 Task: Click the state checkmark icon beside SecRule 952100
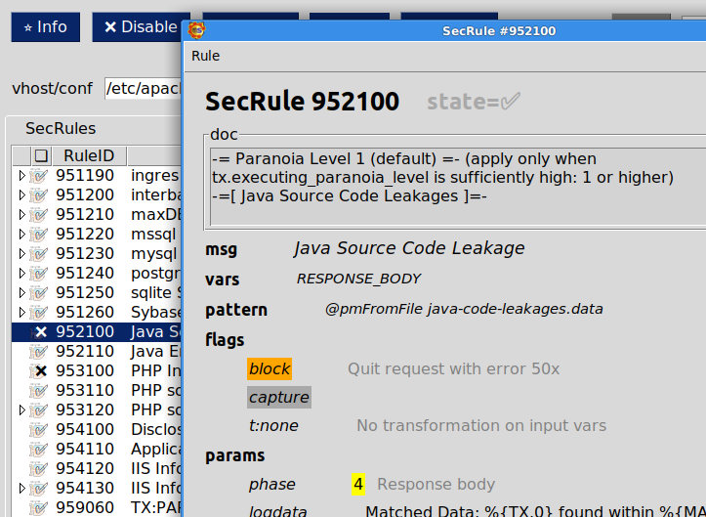pos(510,102)
